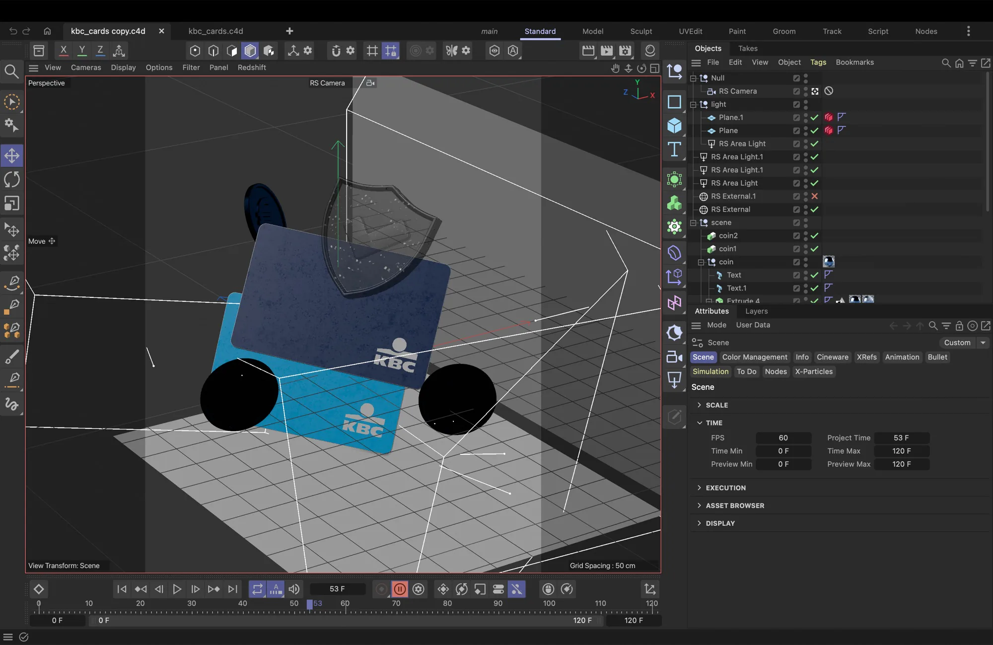Open the viewport Cameras menu

pyautogui.click(x=86, y=68)
